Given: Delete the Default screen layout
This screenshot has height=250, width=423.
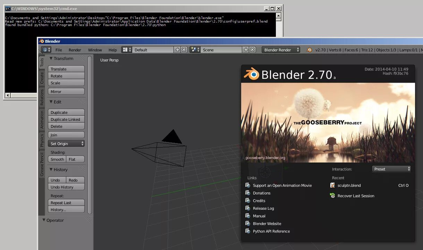Looking at the screenshot, I should point(184,50).
